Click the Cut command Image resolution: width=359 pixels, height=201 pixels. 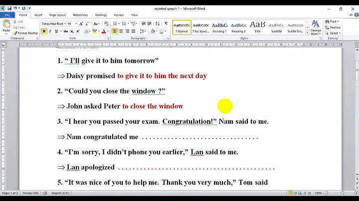[x=18, y=21]
